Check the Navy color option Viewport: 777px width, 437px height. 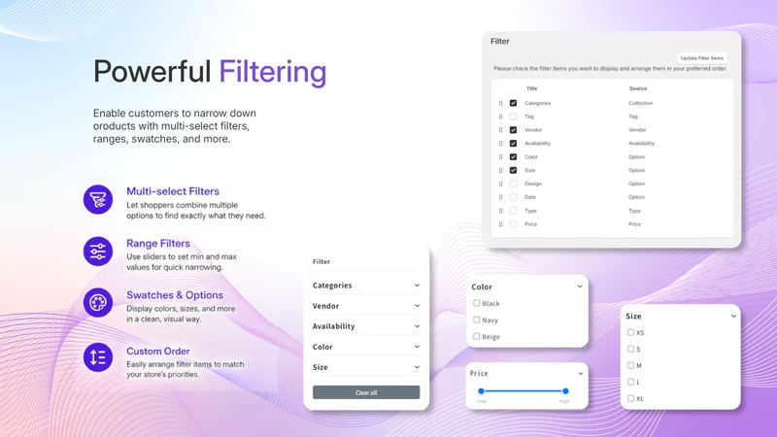point(476,319)
